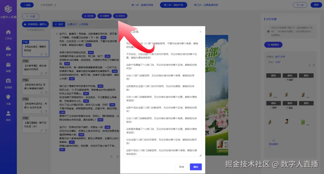Close the 泛化 dialog with the X
The height and width of the screenshot is (174, 324).
pos(200,32)
